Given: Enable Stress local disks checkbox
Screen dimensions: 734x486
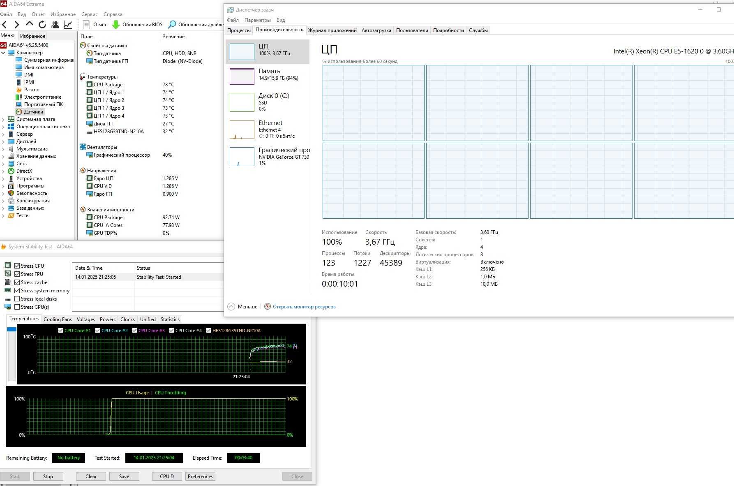Looking at the screenshot, I should (17, 299).
